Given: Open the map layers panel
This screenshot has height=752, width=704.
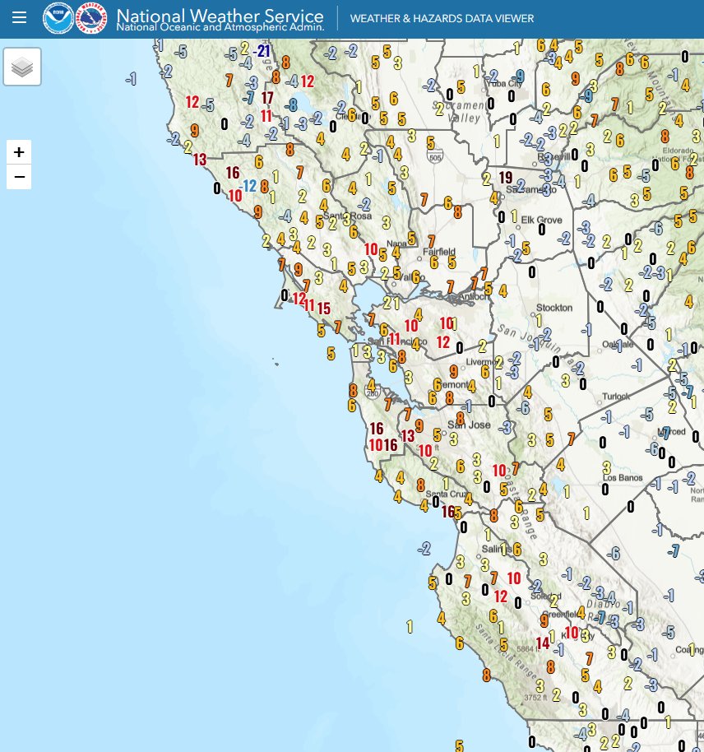Looking at the screenshot, I should (x=22, y=67).
